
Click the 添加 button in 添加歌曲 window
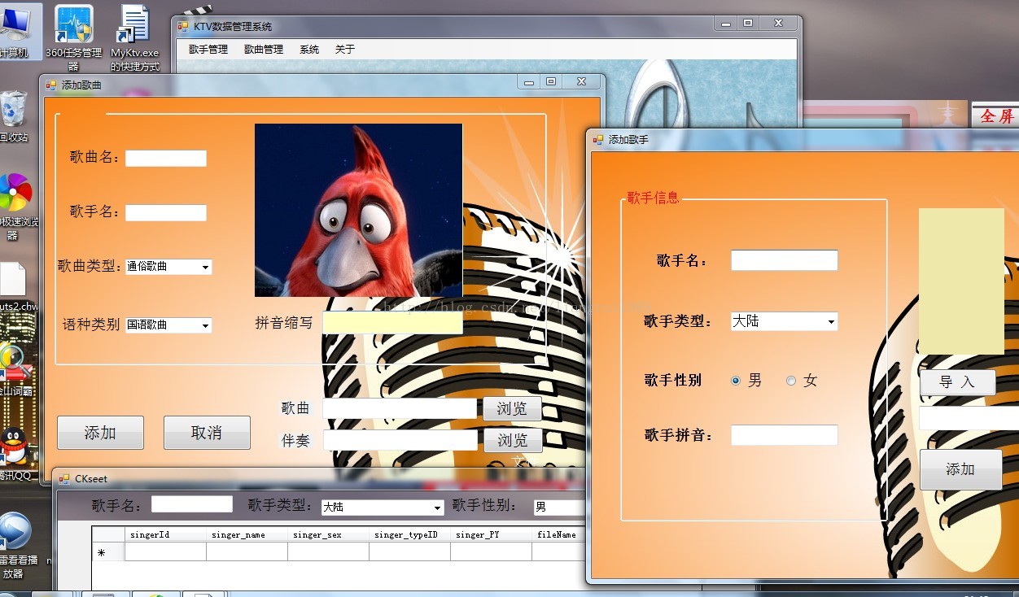coord(100,433)
